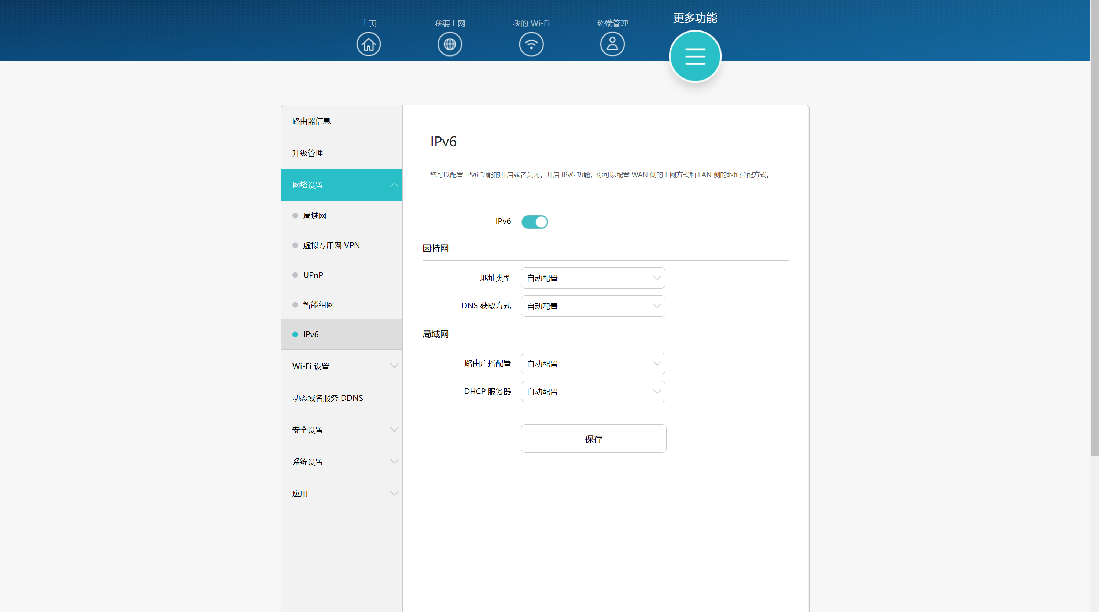Open the globe internet access icon
1099x612 pixels.
tap(450, 44)
